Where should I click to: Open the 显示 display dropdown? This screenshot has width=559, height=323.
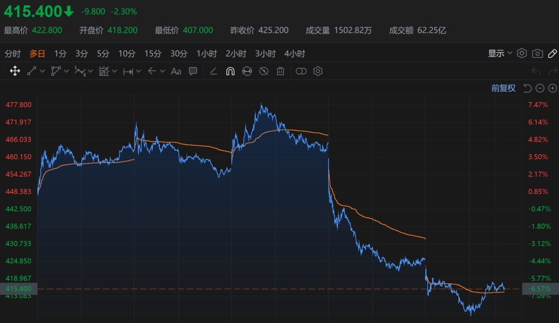pyautogui.click(x=500, y=54)
